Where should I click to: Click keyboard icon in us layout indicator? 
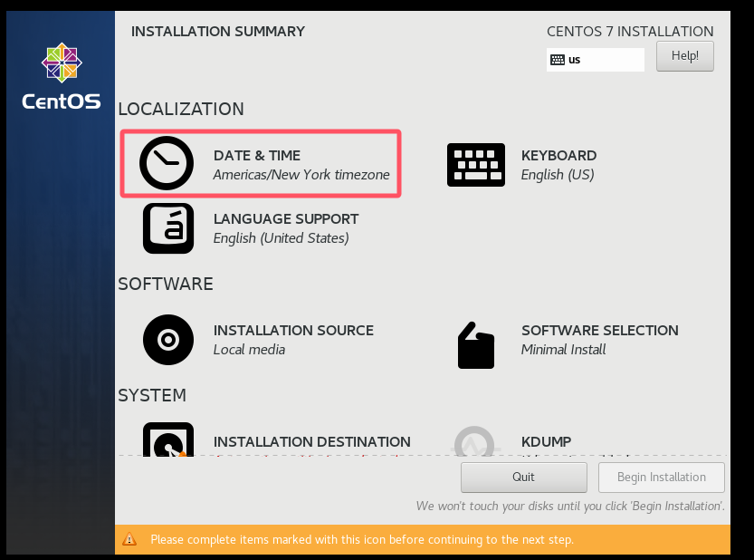click(558, 60)
